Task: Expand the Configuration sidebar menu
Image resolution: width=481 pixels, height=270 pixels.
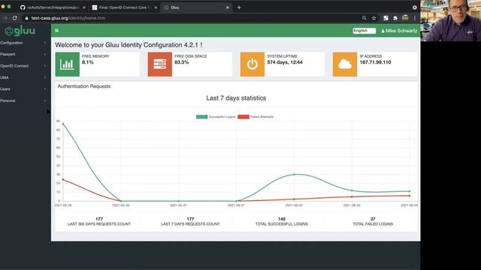Action: coord(24,43)
